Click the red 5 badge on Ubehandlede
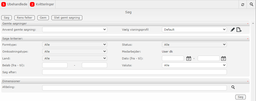Viewport: 256px width, 101px height. coord(4,4)
